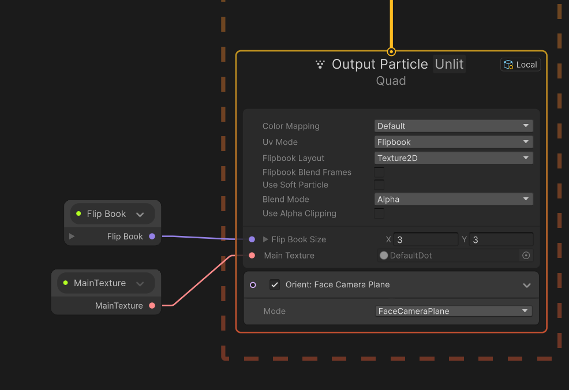Toggle the Local space button
Screen dimensions: 569x390
(x=520, y=65)
